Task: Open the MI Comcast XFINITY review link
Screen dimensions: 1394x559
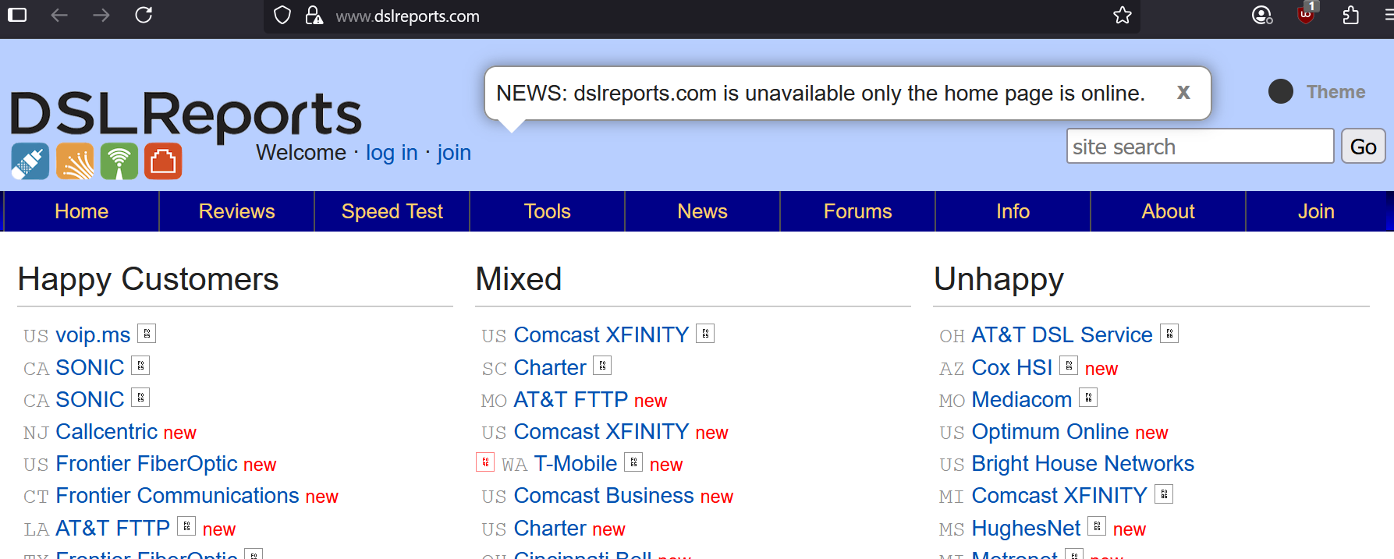Action: point(1059,495)
